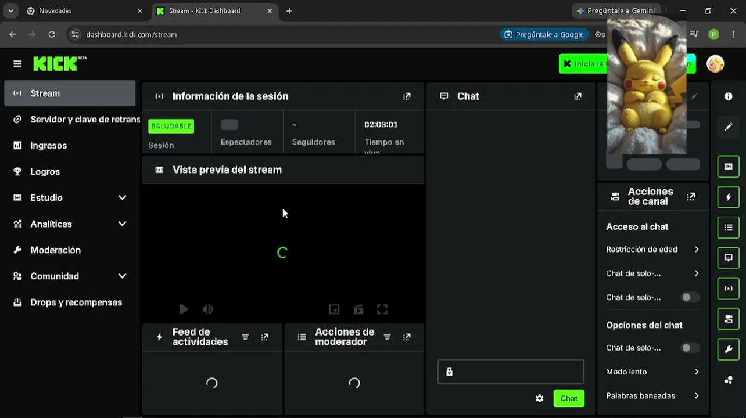Toggle moderator actions list icon in right rail
The height and width of the screenshot is (418, 746).
[729, 228]
